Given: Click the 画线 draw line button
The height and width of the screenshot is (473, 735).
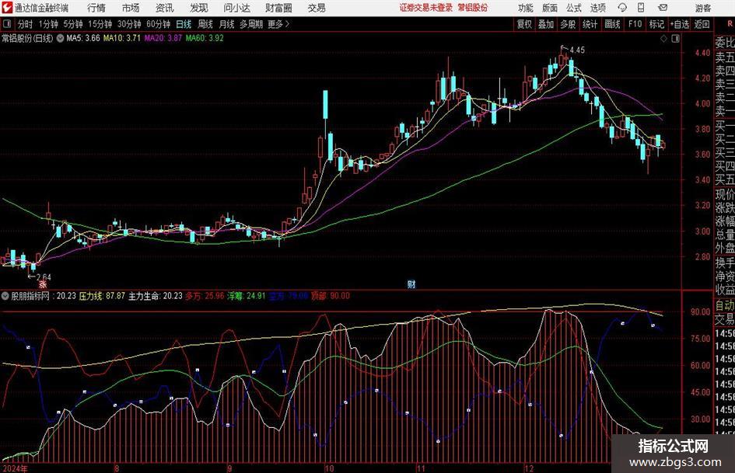Looking at the screenshot, I should coord(612,24).
